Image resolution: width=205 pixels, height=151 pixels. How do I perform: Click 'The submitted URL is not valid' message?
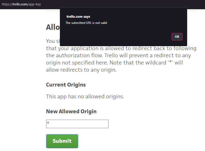click(x=86, y=23)
